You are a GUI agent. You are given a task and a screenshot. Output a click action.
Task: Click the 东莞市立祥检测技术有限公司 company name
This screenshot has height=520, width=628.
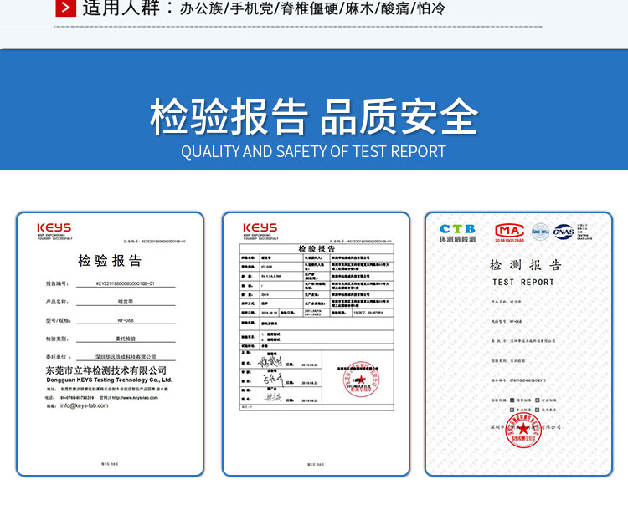pyautogui.click(x=106, y=370)
